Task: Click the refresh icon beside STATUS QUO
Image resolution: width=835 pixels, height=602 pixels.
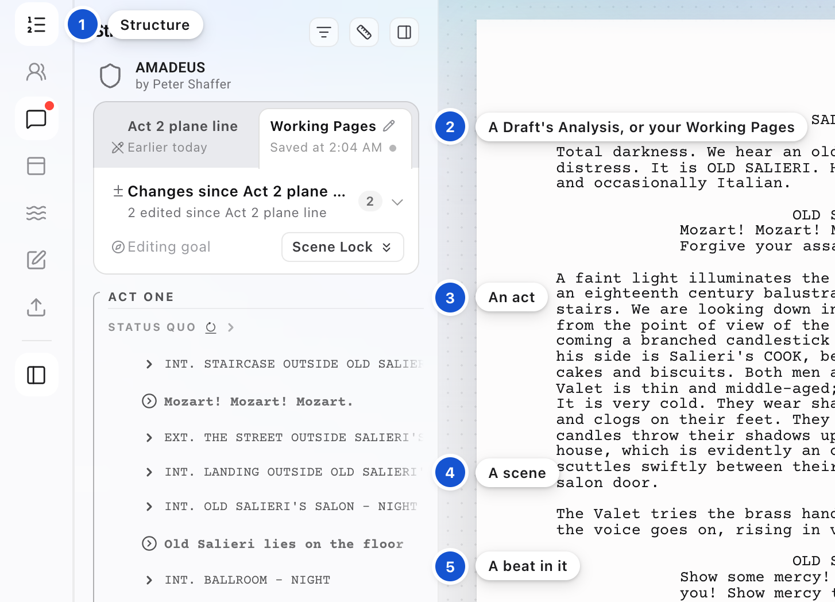Action: [x=211, y=327]
